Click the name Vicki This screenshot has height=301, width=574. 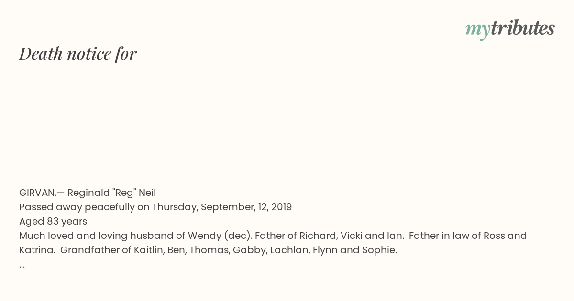352,236
